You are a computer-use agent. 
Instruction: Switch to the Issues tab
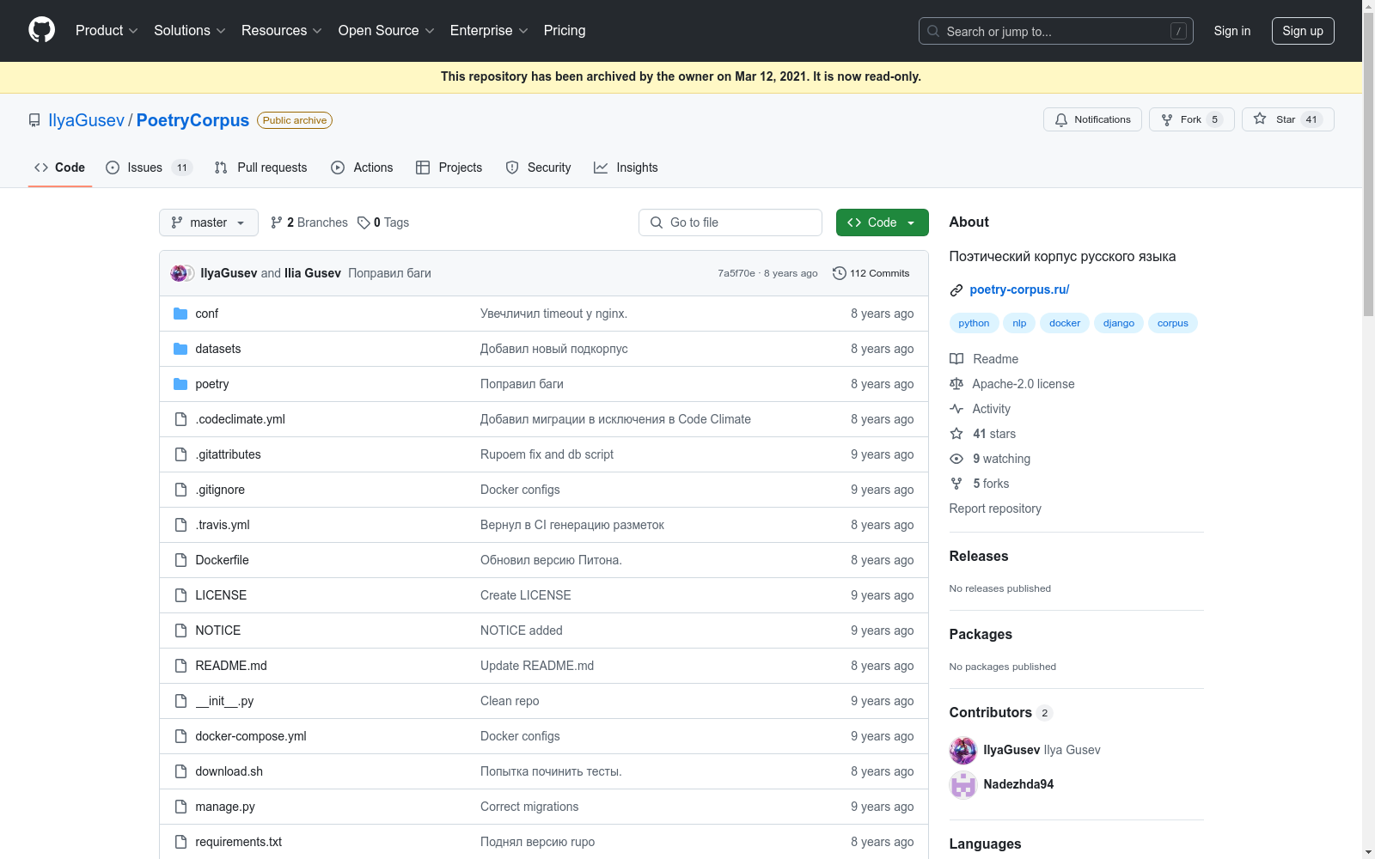[149, 168]
